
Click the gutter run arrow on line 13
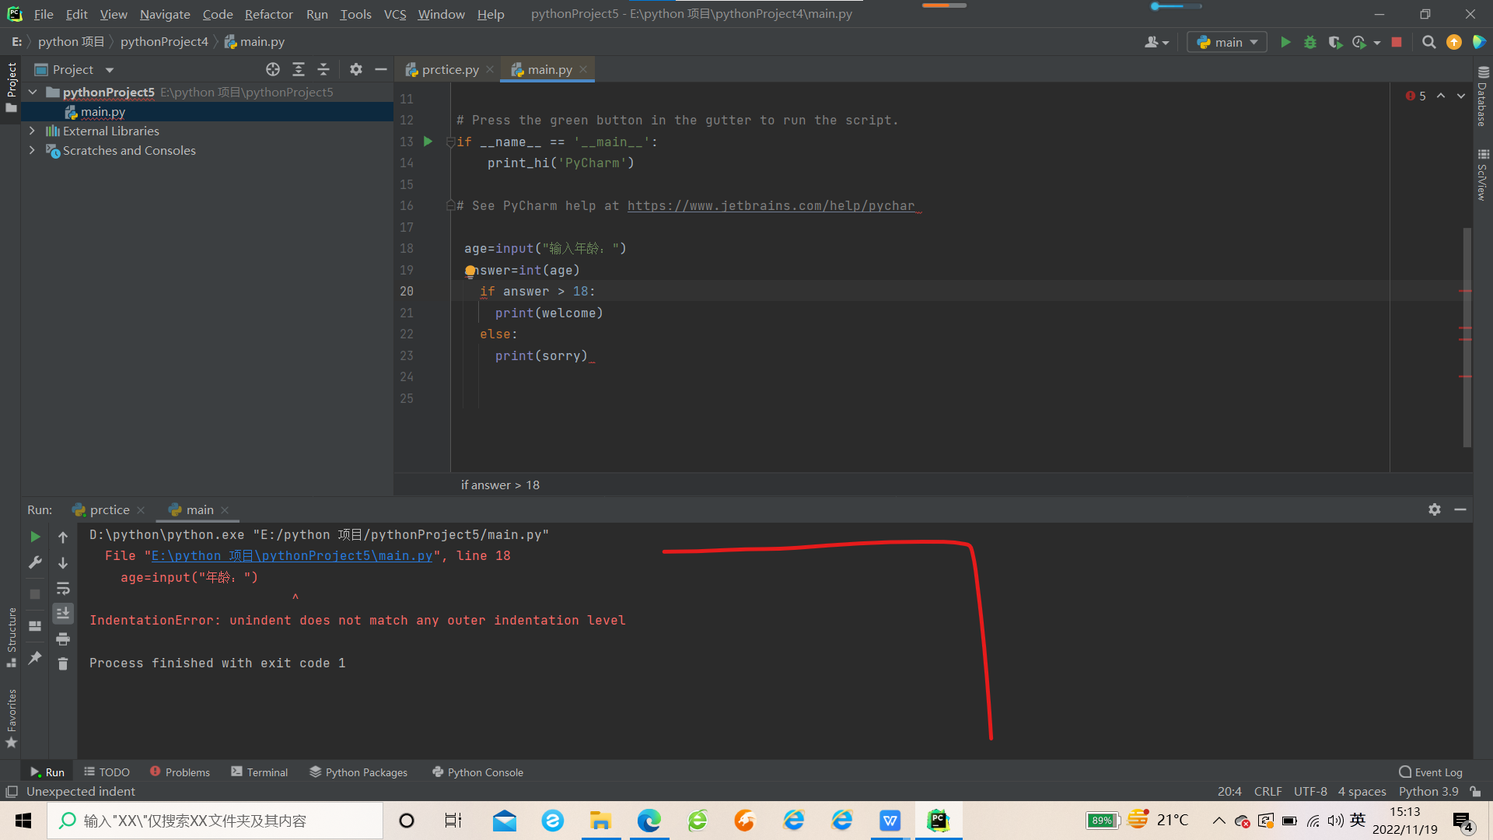(428, 142)
